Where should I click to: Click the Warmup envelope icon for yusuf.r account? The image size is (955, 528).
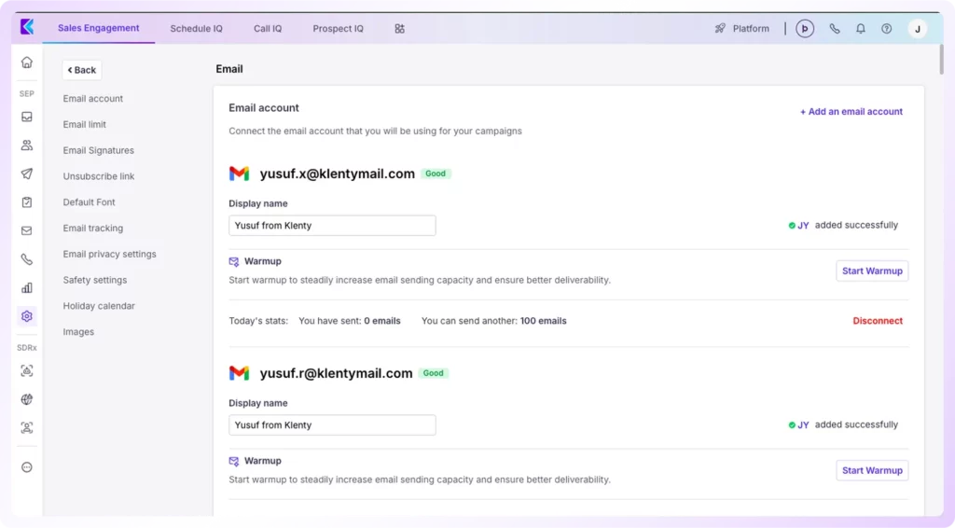pyautogui.click(x=234, y=461)
